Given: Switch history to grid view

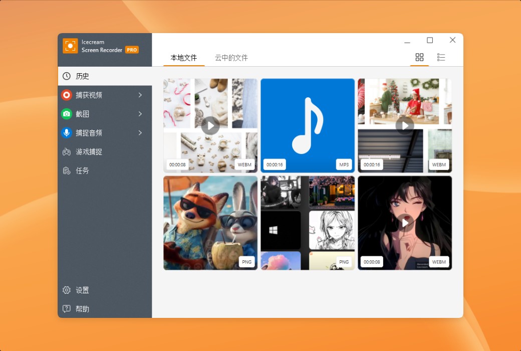Looking at the screenshot, I should pos(419,57).
